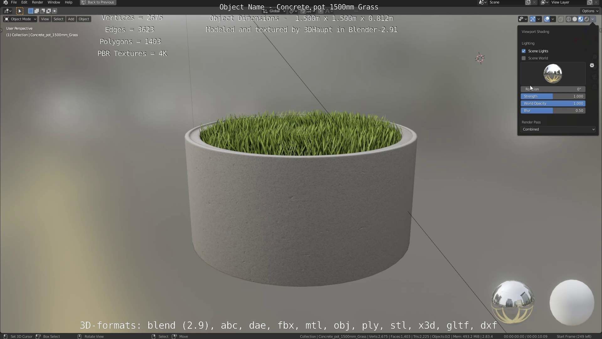
Task: Switch to Material Preview shading
Action: (581, 19)
